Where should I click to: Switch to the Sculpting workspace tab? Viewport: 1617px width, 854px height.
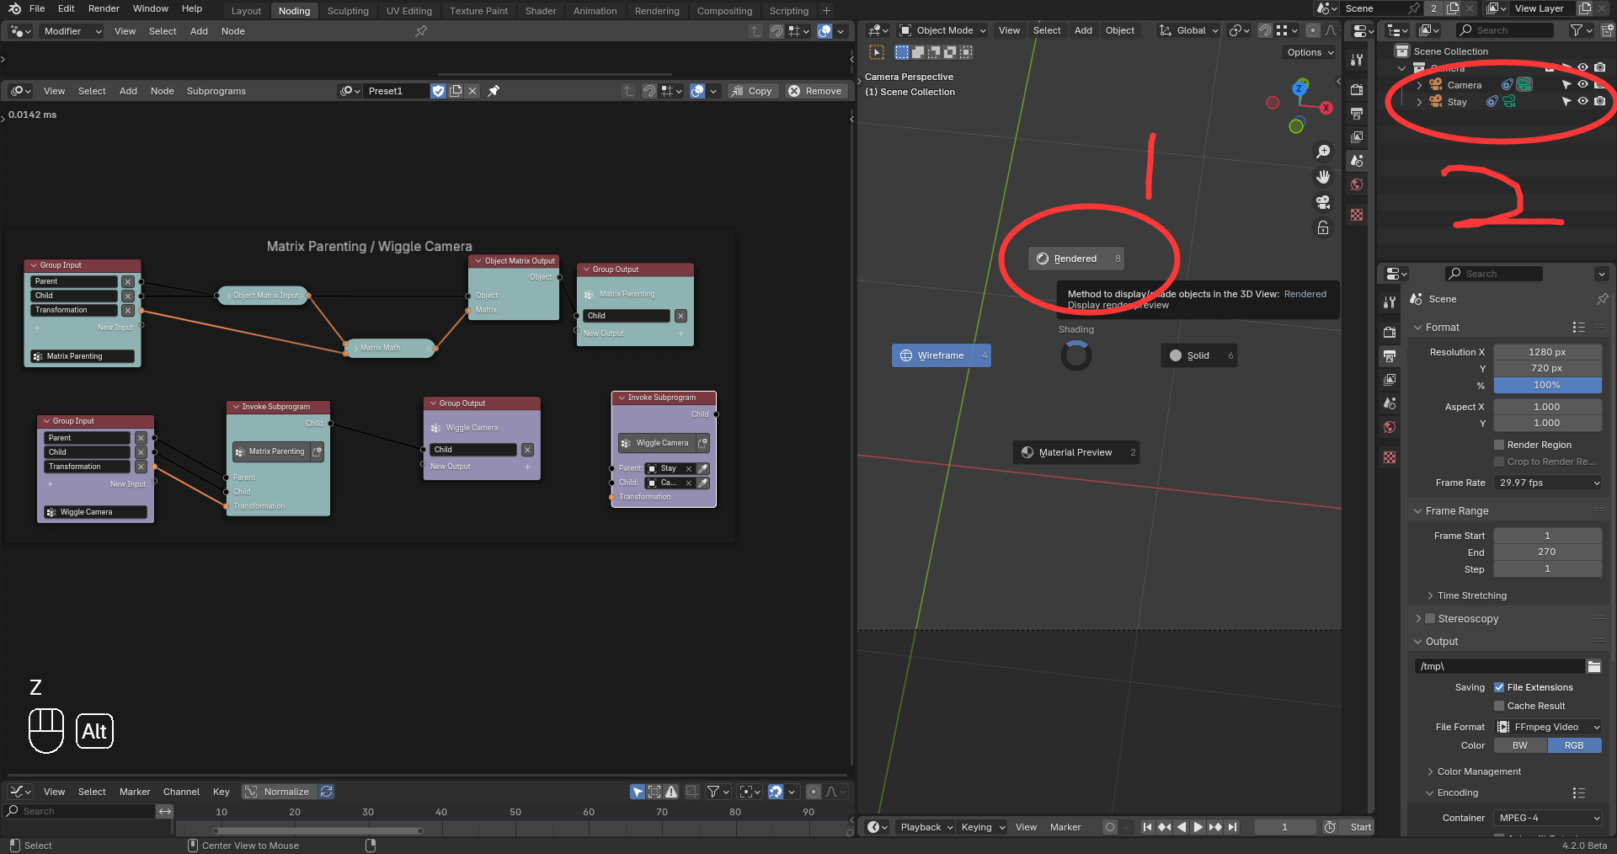[x=348, y=11]
